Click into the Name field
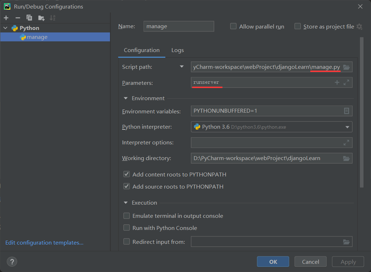 [179, 26]
